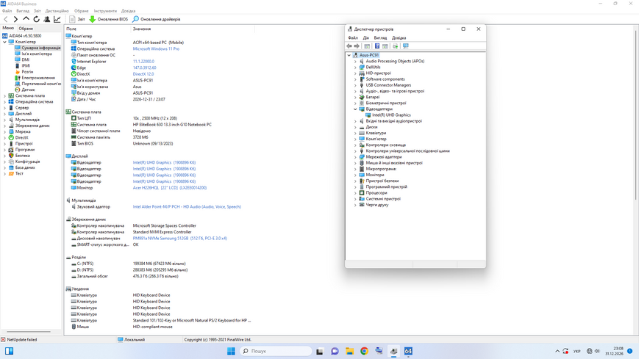Open Device Manager taskbar icon
The image size is (639, 359).
point(393,351)
